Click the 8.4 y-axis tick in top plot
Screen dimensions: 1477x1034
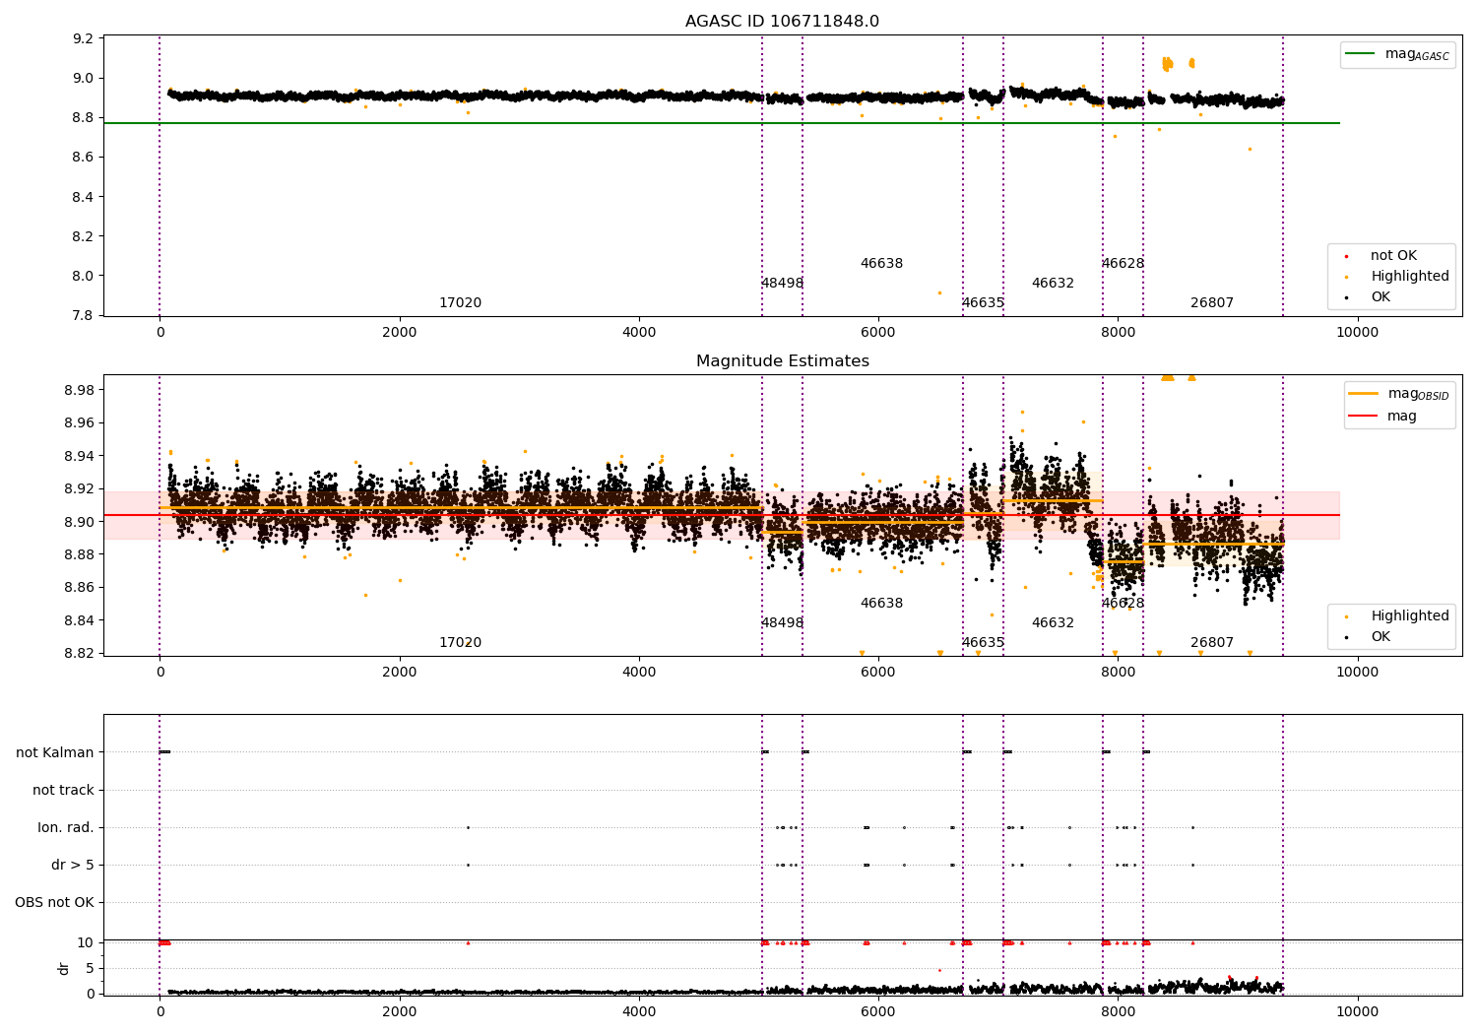(84, 197)
